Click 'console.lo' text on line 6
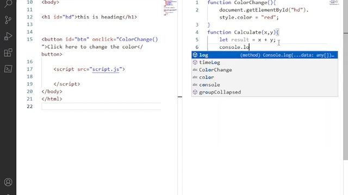The image size is (348, 195). pyautogui.click(x=234, y=47)
